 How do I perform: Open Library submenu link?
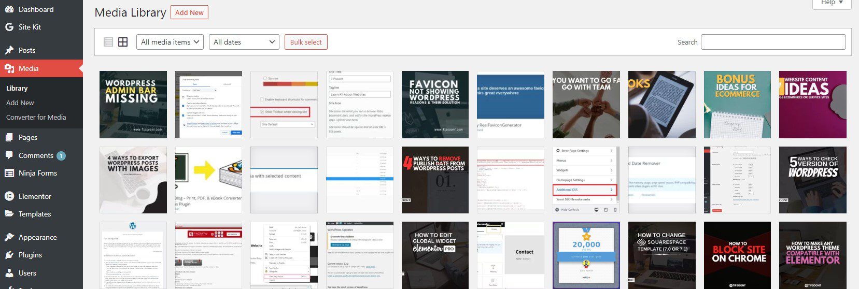[x=17, y=88]
